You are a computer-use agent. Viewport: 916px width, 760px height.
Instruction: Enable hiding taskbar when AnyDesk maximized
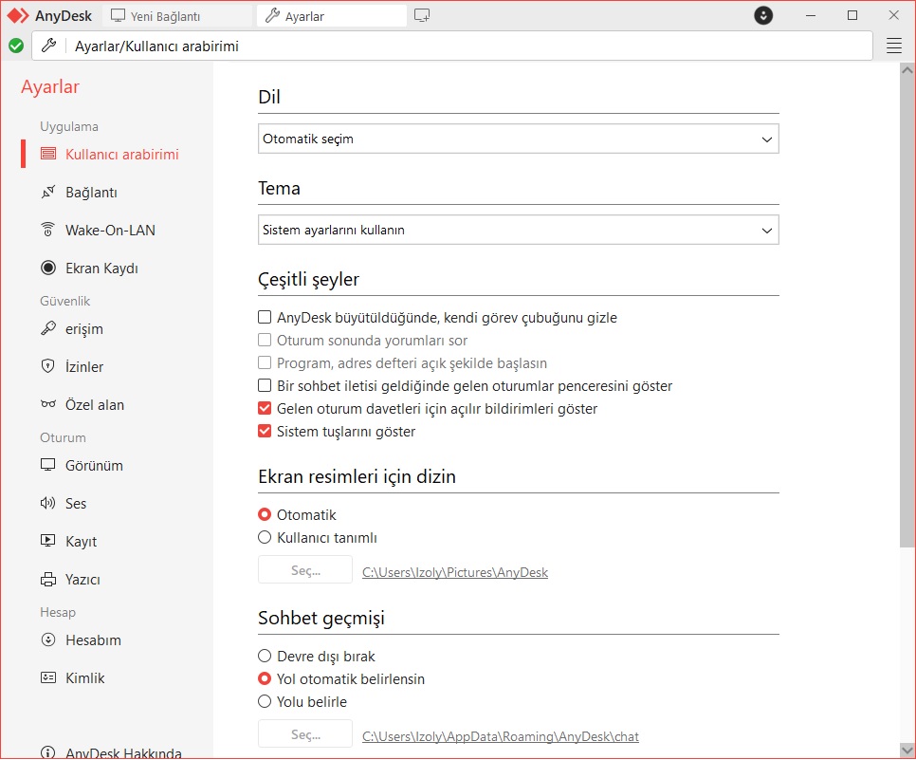[265, 318]
